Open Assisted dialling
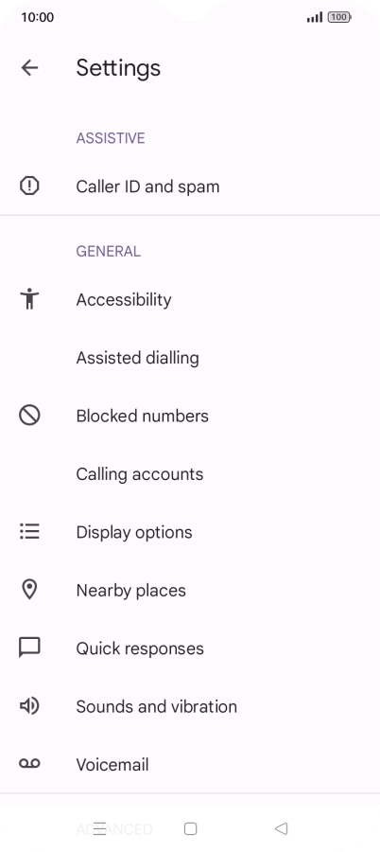The width and height of the screenshot is (380, 852). click(x=190, y=358)
